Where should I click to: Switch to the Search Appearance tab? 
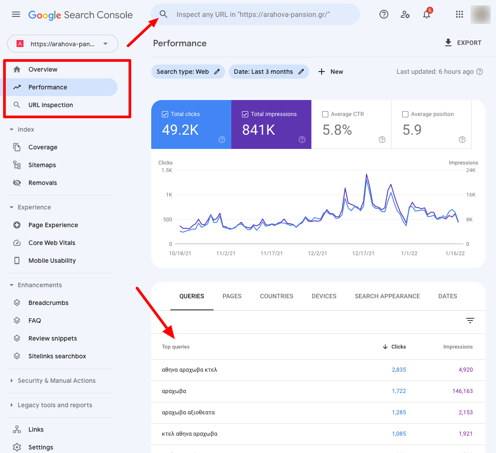coord(387,296)
